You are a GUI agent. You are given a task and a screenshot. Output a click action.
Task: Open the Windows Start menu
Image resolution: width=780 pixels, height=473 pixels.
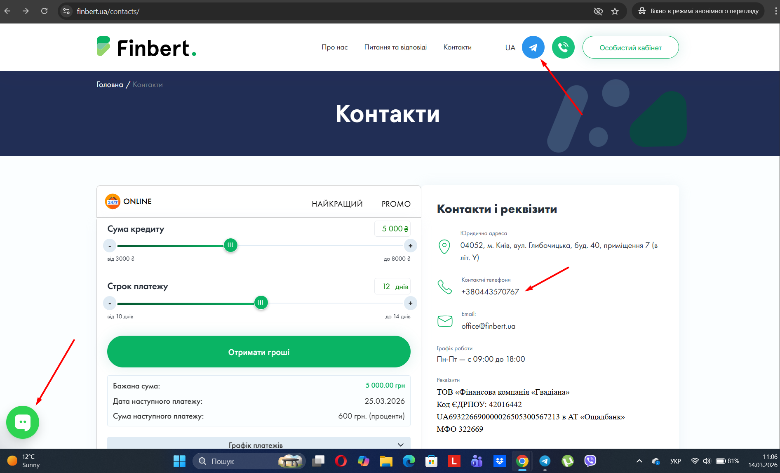point(179,461)
